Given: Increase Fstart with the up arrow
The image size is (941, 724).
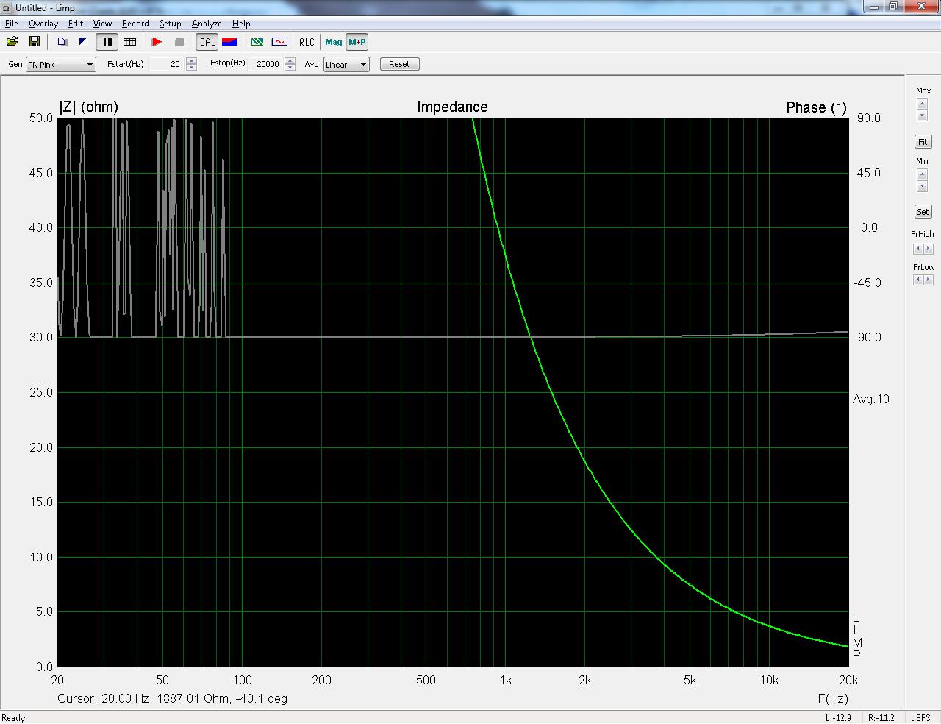Looking at the screenshot, I should coord(191,61).
